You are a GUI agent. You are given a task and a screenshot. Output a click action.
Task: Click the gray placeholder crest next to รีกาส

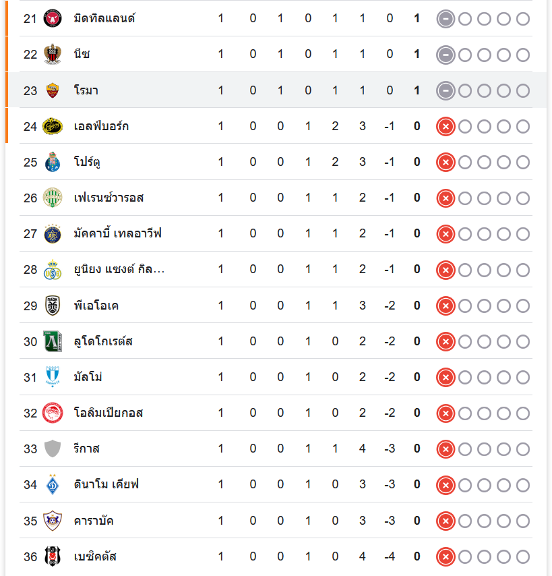[x=52, y=449]
